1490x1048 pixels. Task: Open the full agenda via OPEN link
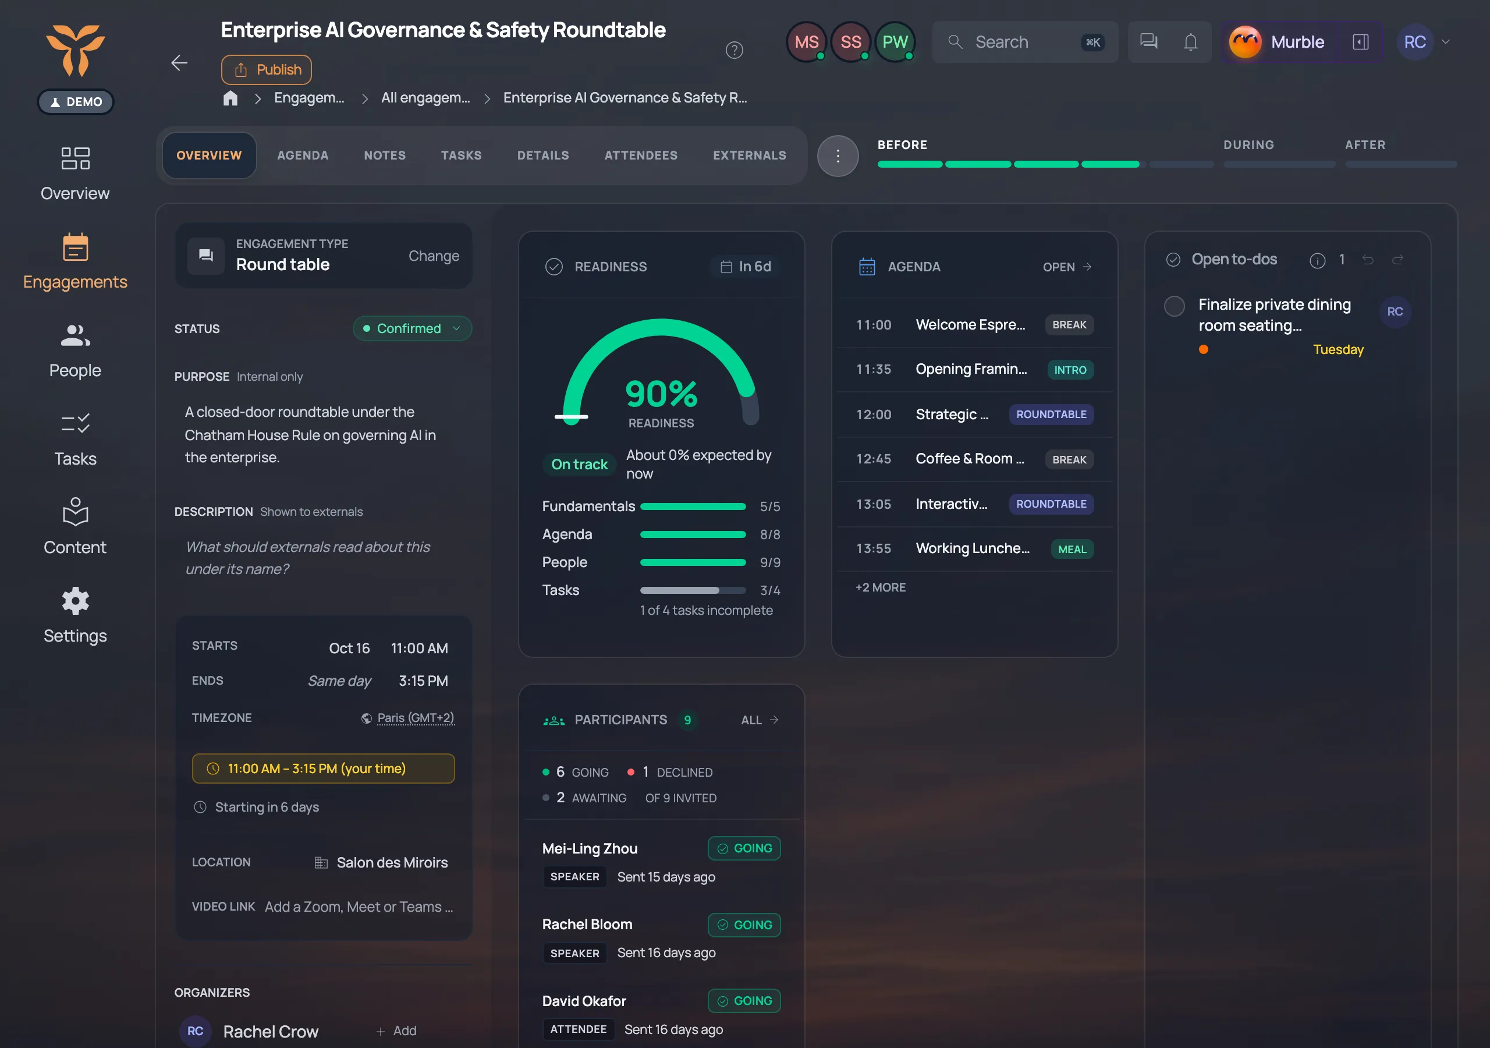(x=1067, y=267)
